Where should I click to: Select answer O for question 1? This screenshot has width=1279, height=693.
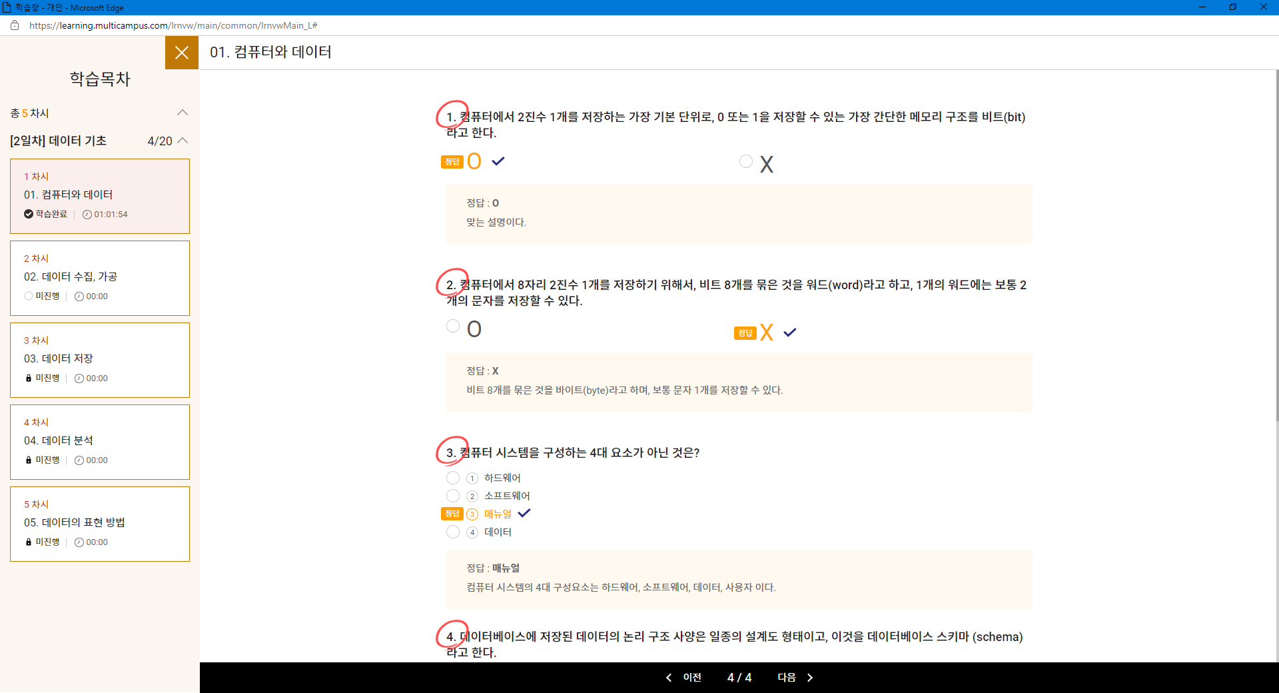tap(474, 161)
